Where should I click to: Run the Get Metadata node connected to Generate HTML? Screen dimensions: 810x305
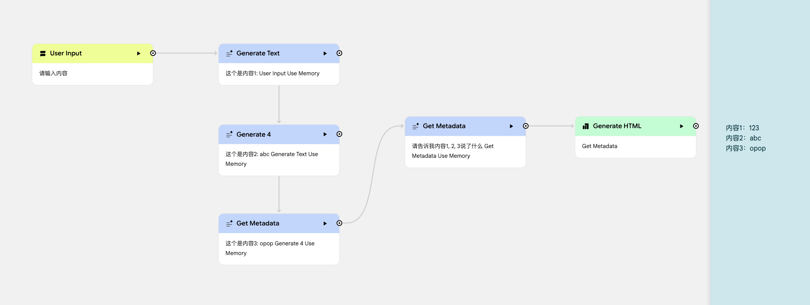(x=511, y=126)
